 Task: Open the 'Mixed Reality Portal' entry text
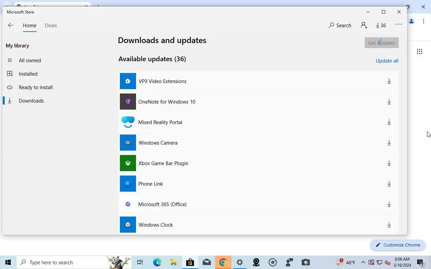click(160, 122)
